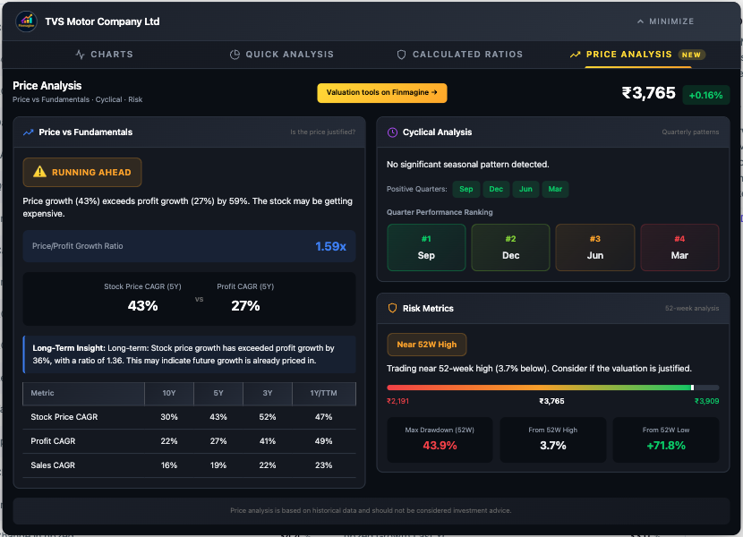Viewport: 743px width, 537px height.
Task: Open Valuation tools on Finmagine
Action: 382,92
